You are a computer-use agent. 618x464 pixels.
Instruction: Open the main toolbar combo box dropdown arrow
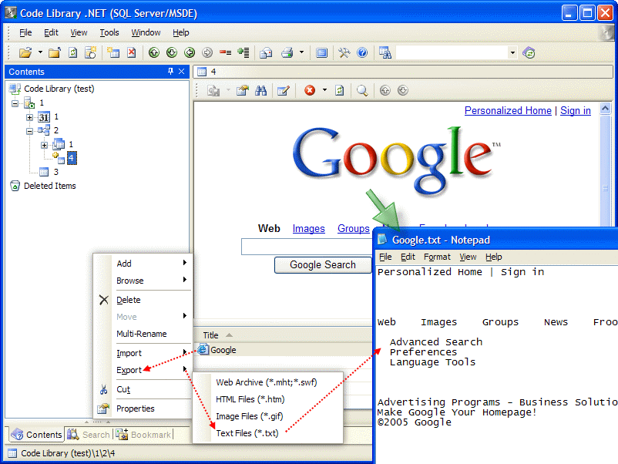(512, 52)
